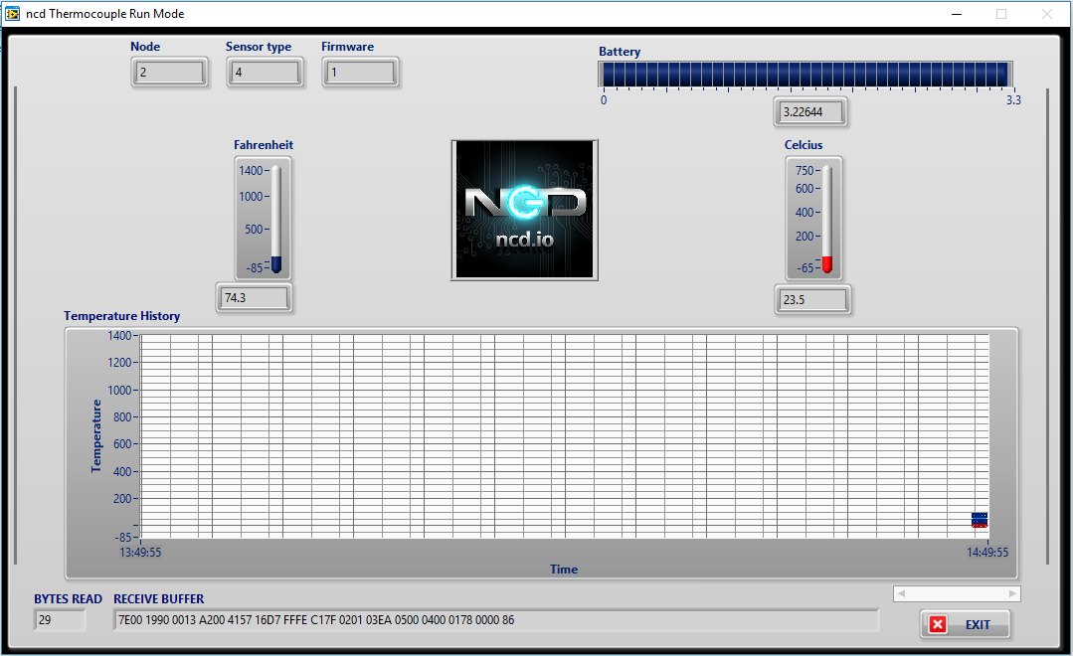This screenshot has height=656, width=1073.
Task: Click the BYTES READ label
Action: tap(68, 598)
